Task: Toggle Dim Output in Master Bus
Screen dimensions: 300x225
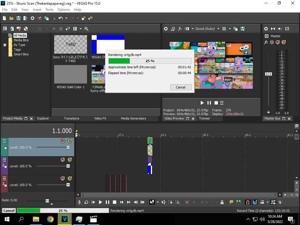Action: (x=280, y=29)
